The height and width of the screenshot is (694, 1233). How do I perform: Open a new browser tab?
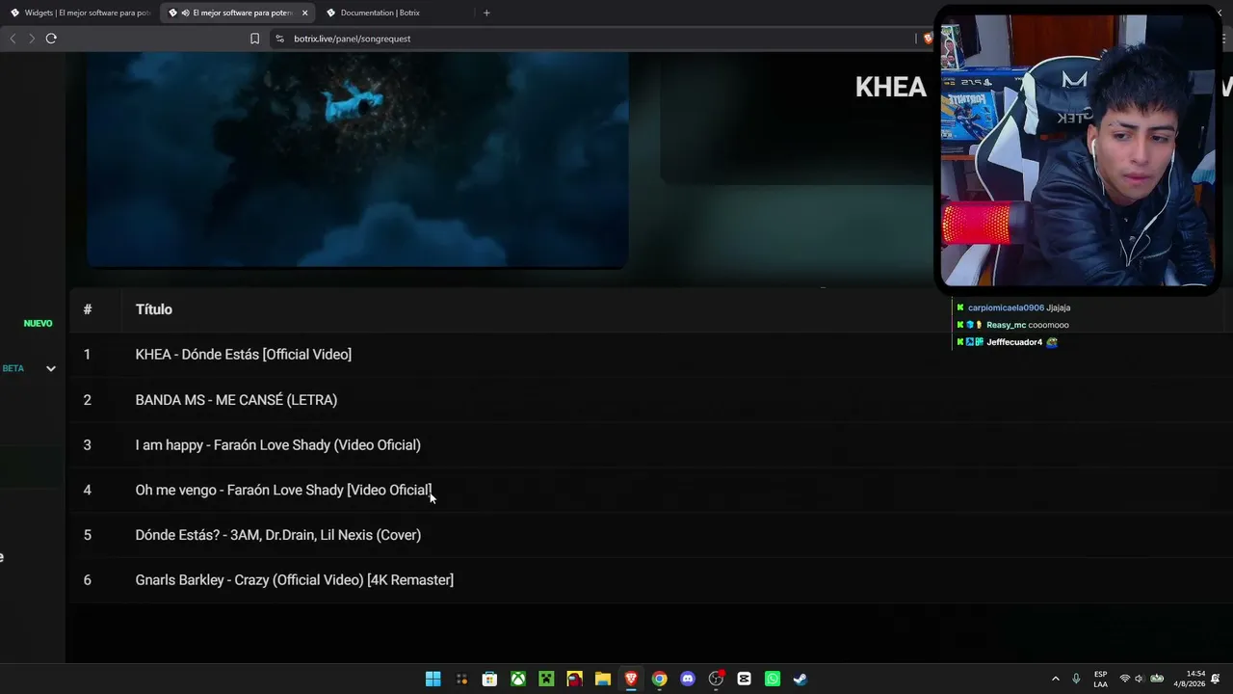point(486,13)
